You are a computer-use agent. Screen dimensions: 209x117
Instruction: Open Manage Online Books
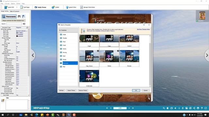point(88,7)
